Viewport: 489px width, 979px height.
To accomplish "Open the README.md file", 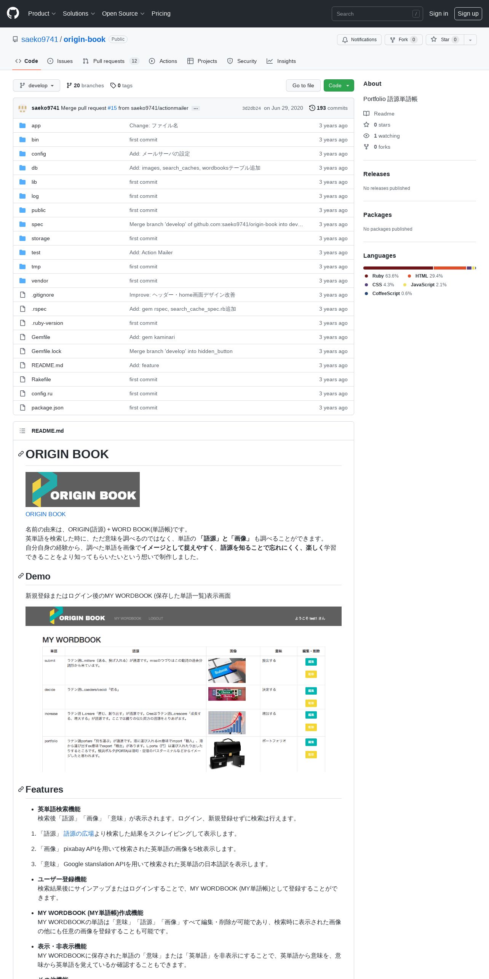I will [x=47, y=365].
